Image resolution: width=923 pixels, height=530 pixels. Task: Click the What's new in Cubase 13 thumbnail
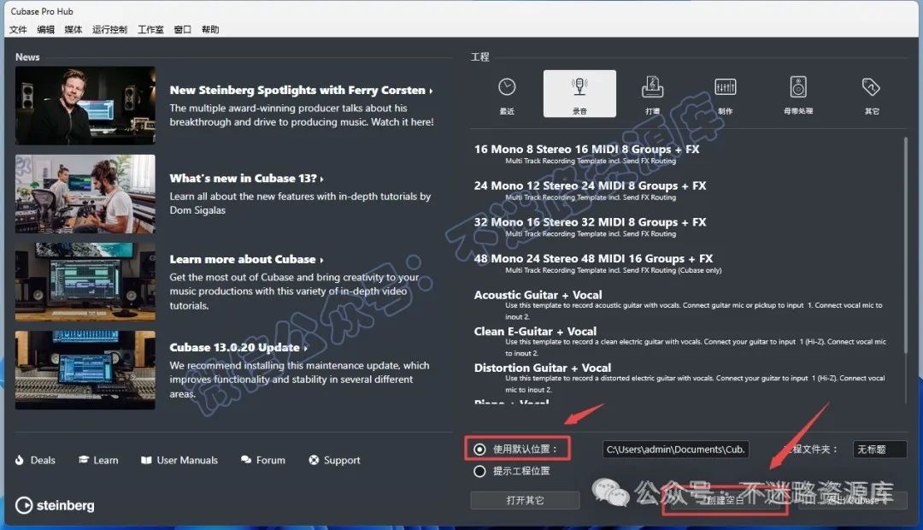pos(85,194)
